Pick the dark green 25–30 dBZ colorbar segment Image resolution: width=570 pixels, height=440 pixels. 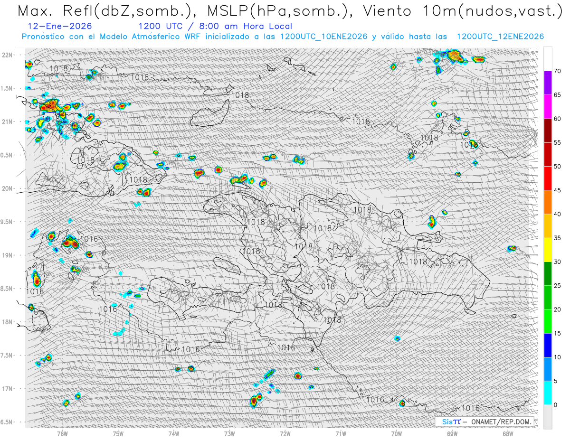pos(548,273)
